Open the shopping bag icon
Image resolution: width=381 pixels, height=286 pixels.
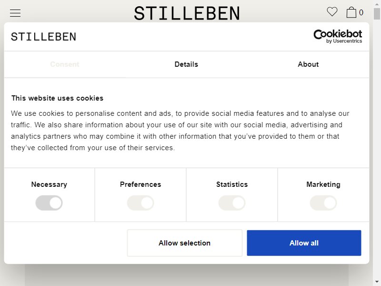click(x=351, y=12)
